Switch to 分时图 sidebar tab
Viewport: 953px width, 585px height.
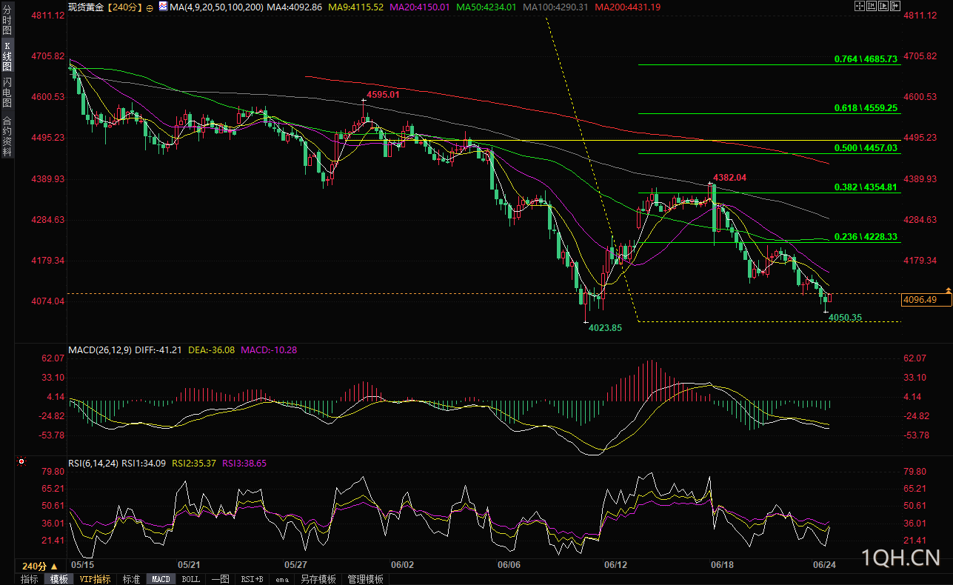coord(7,21)
